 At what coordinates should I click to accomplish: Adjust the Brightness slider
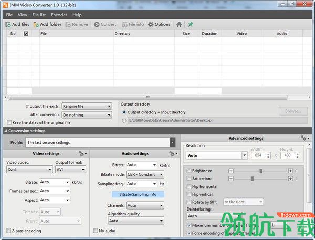260,171
